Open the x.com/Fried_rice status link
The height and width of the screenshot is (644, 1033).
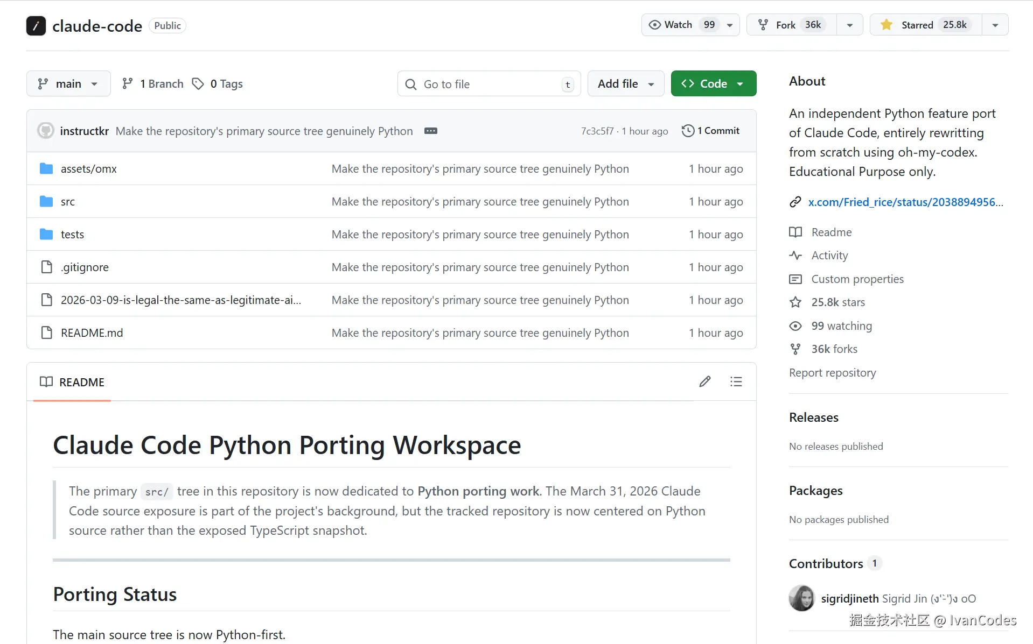[x=905, y=202]
